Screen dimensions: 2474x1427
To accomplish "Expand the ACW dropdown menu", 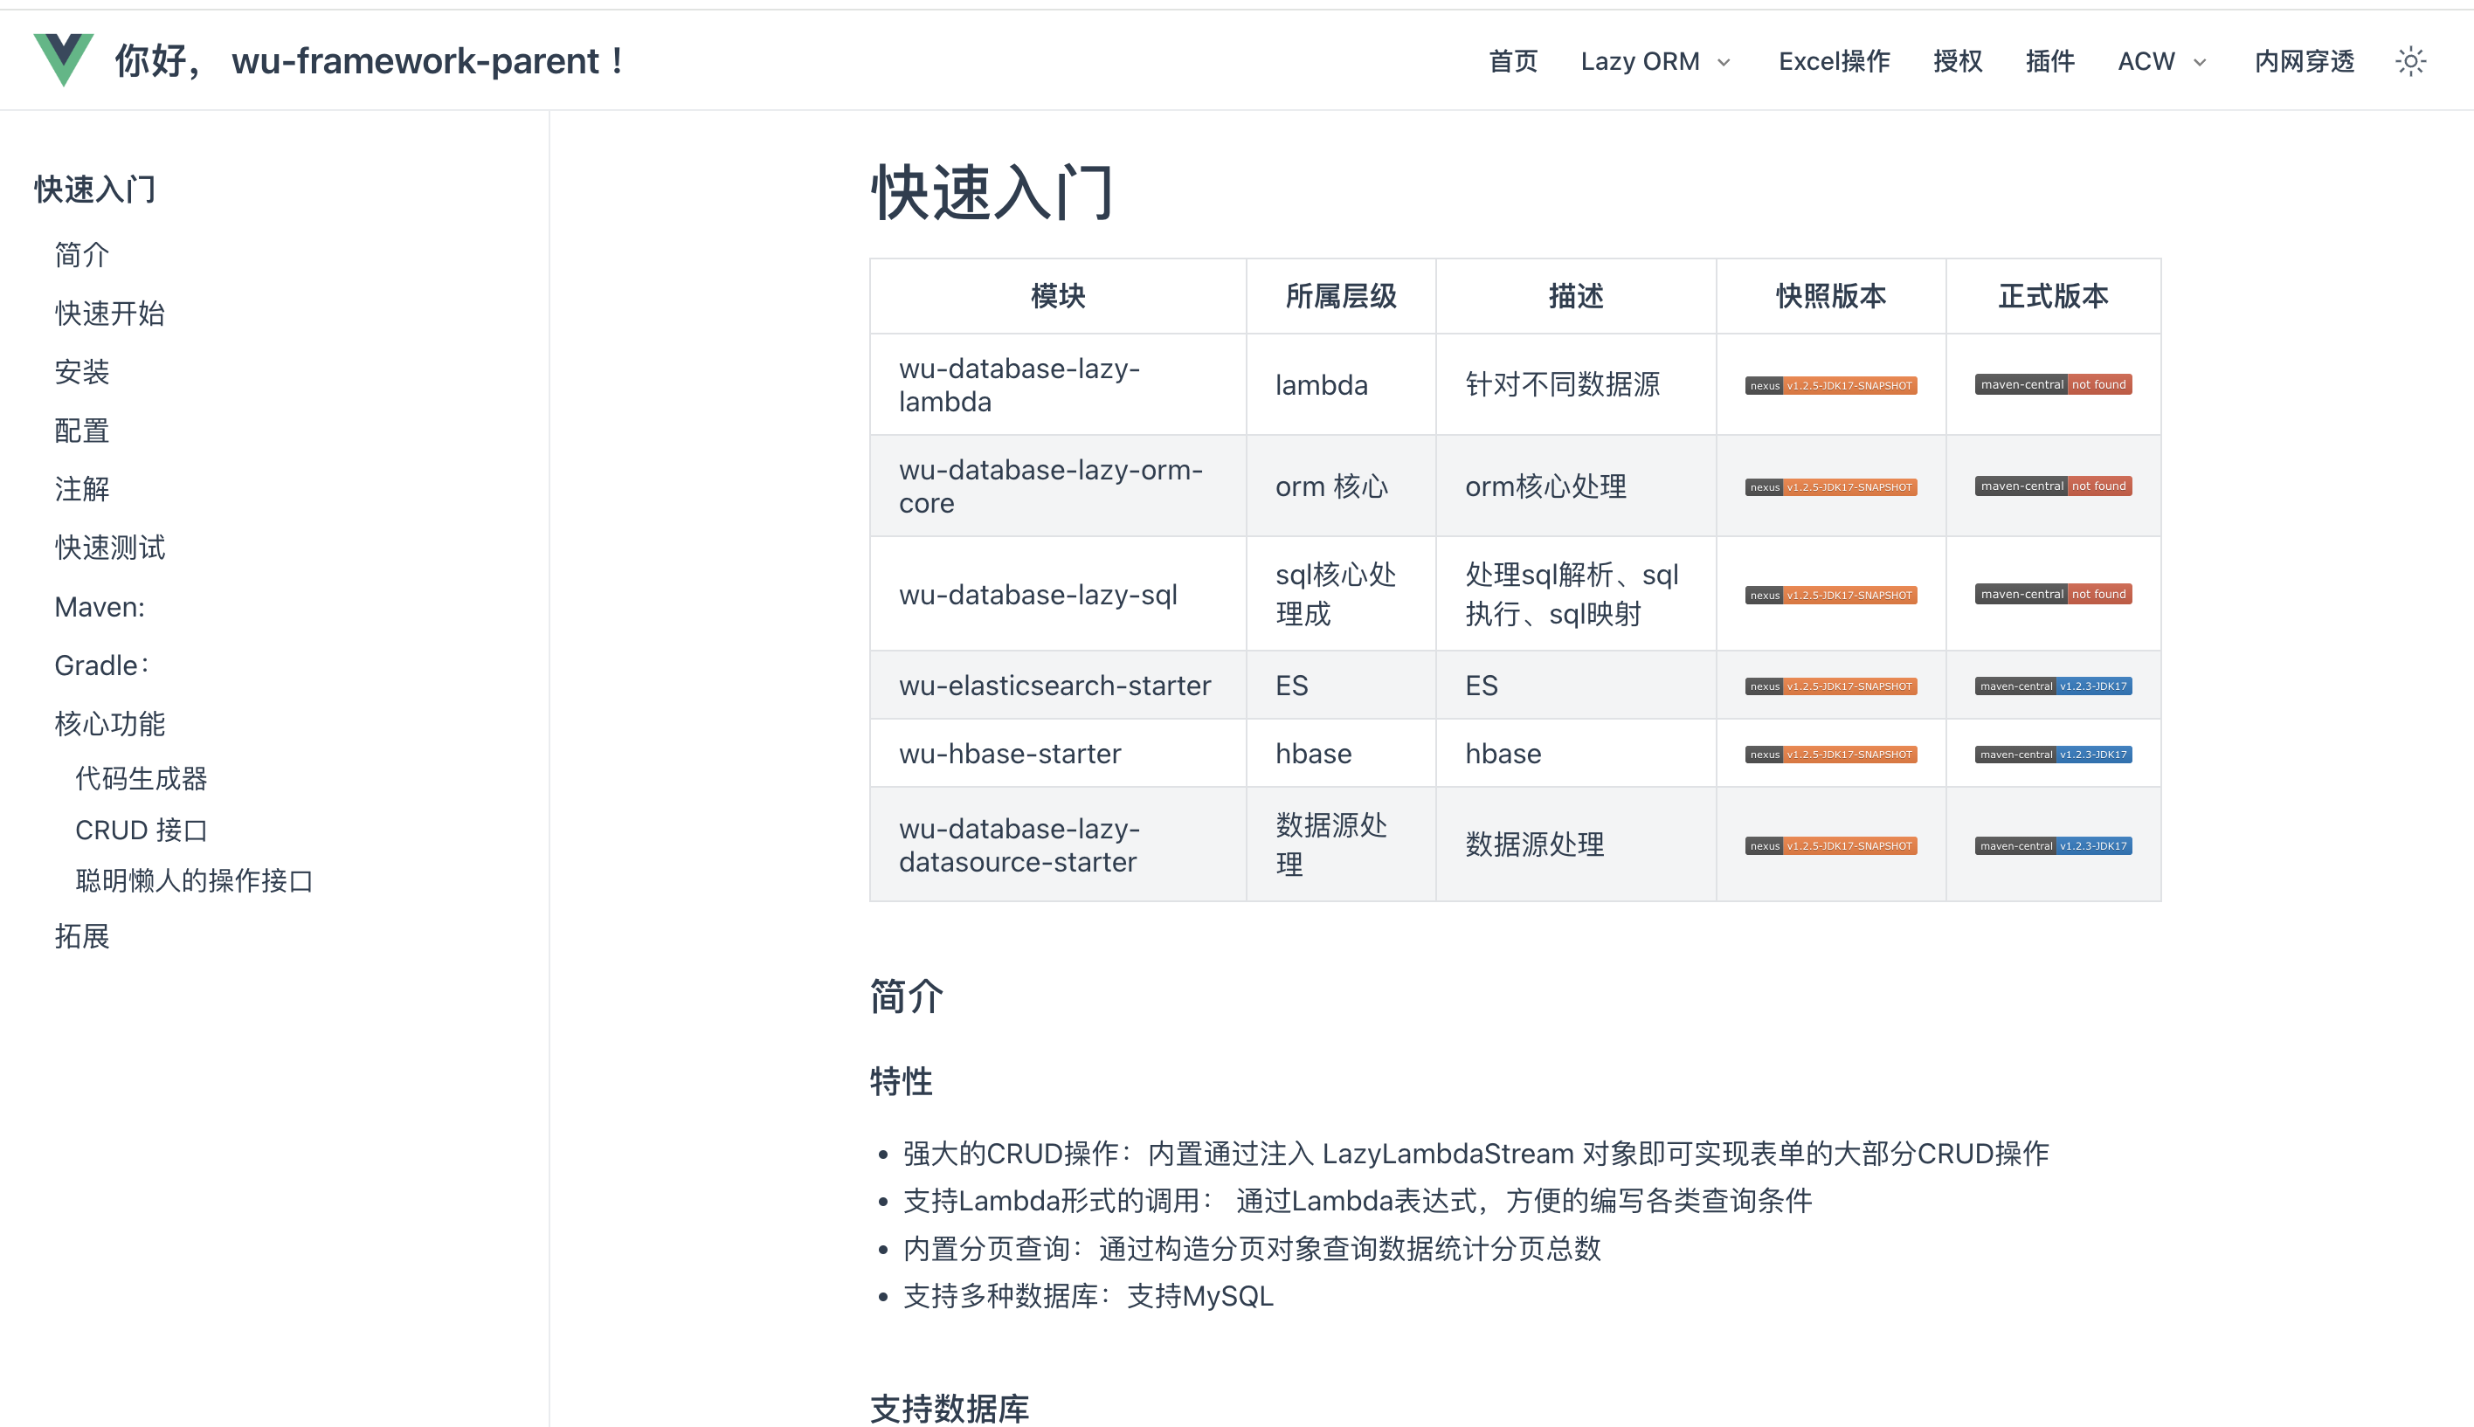I will (x=2161, y=61).
